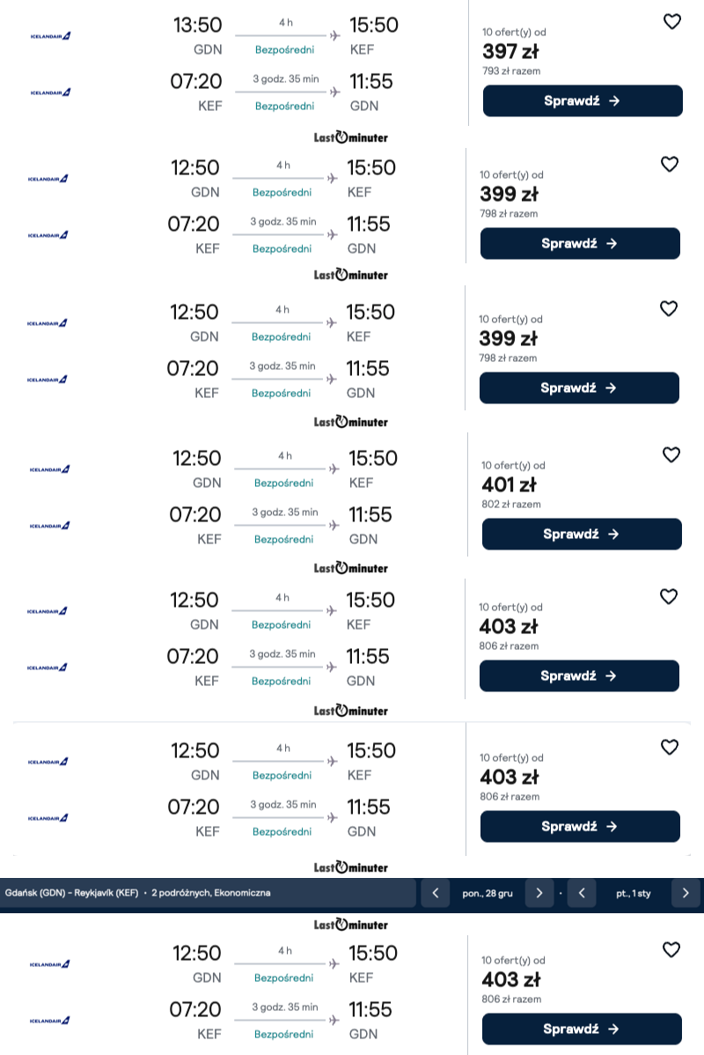Click Bezpośredni label under 13:50 flight's 4 h

(284, 50)
